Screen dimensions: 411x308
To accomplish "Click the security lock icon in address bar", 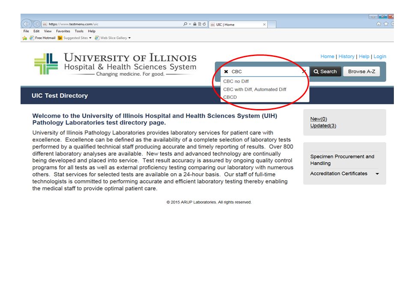I will [195, 24].
